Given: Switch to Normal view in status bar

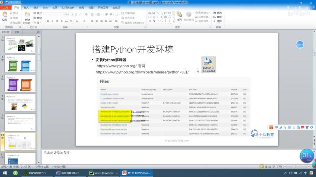Looking at the screenshot, I should pyautogui.click(x=262, y=167).
